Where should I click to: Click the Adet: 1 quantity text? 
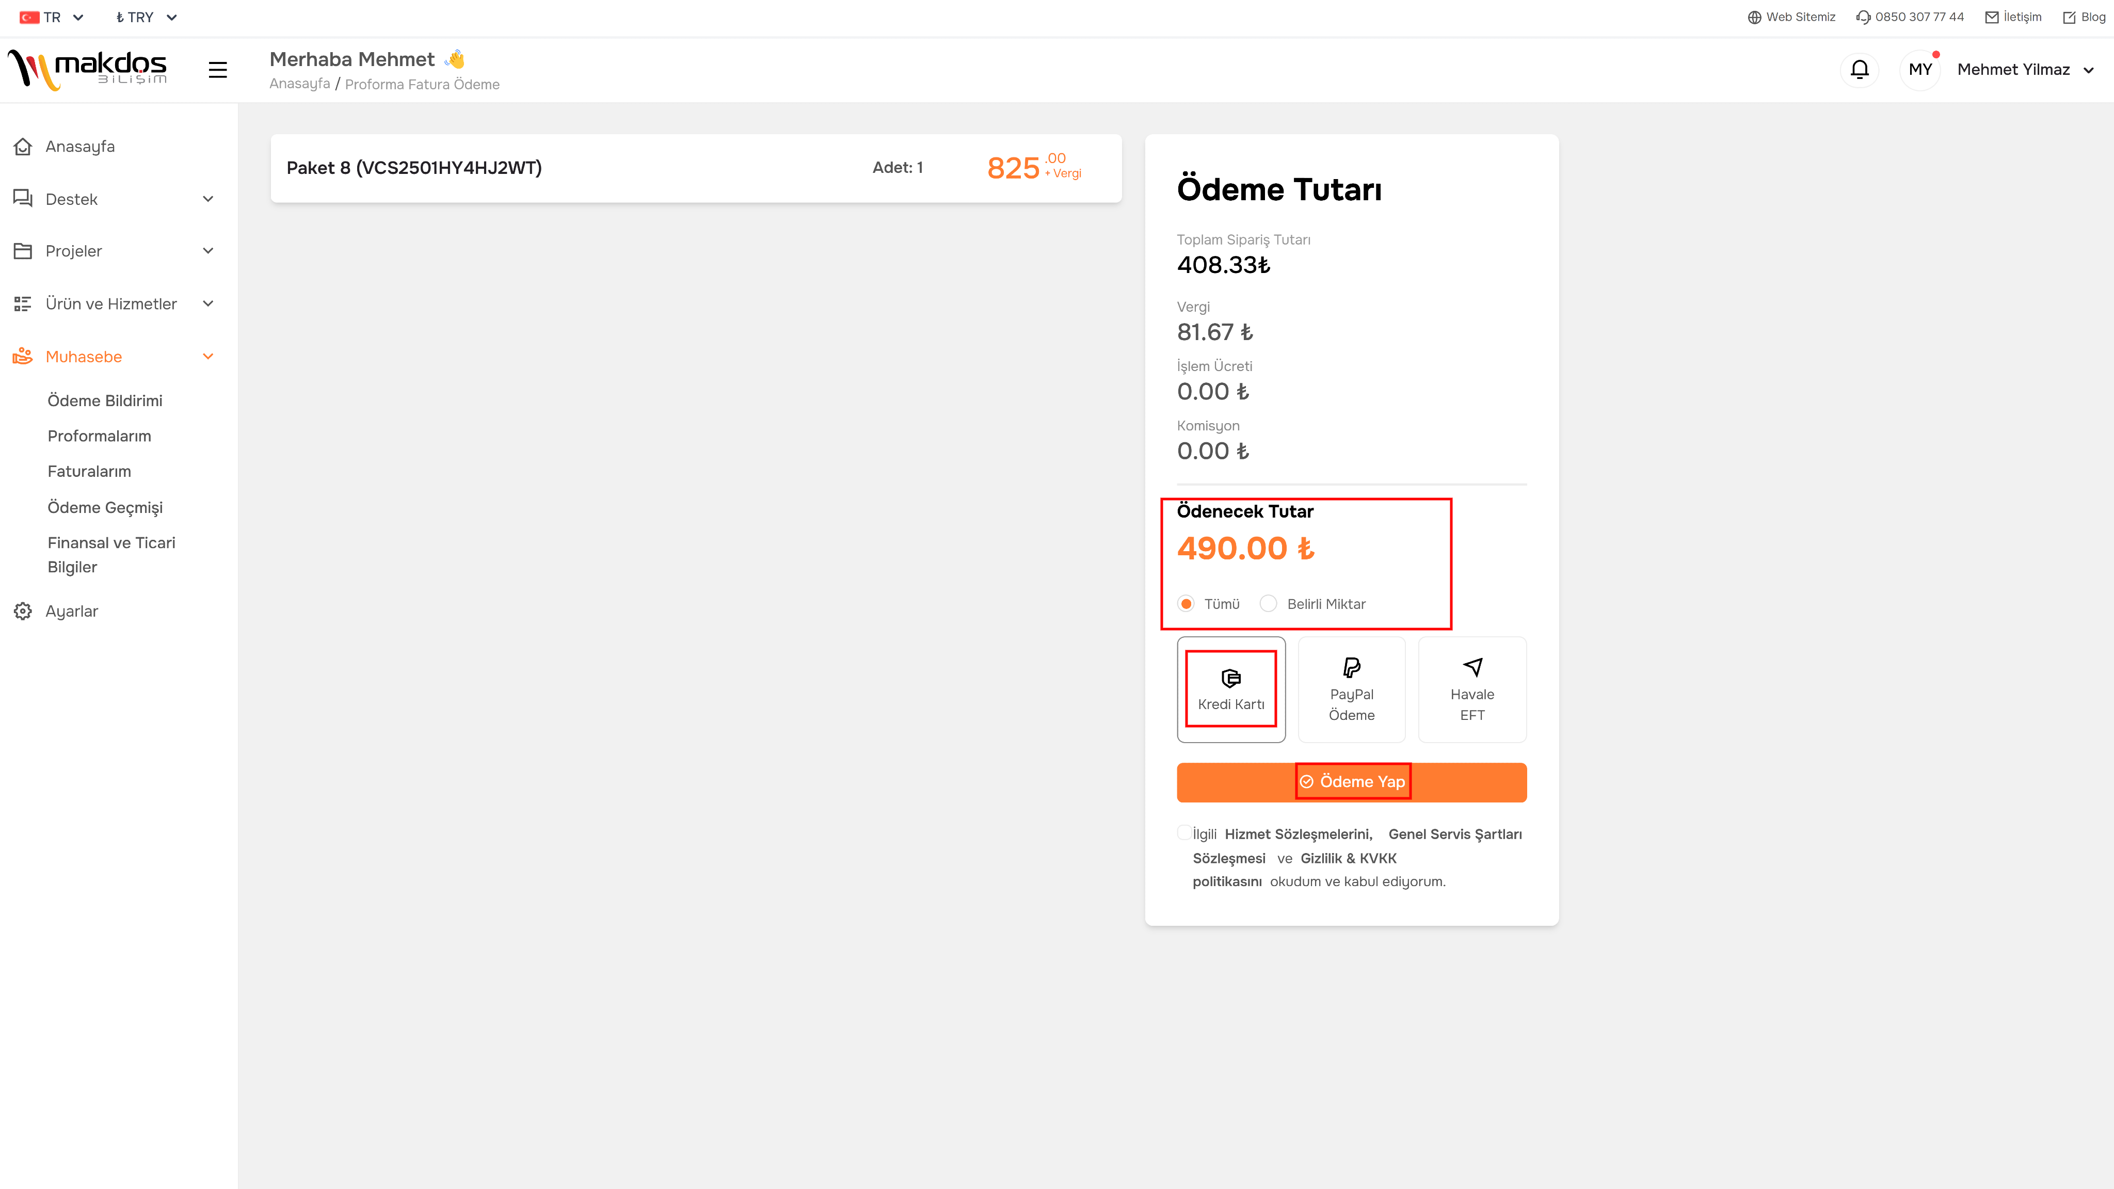tap(898, 167)
